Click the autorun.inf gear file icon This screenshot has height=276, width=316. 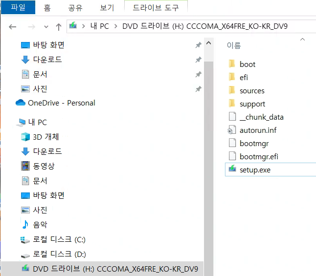tap(232, 130)
